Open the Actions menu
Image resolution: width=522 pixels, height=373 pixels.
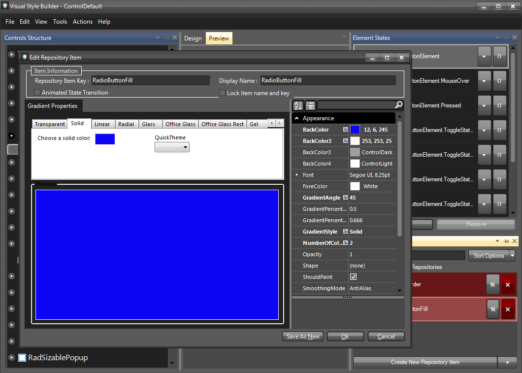[x=83, y=22]
